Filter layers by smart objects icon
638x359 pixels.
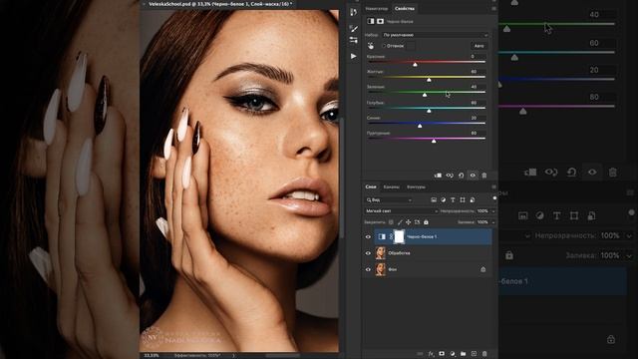(x=473, y=199)
